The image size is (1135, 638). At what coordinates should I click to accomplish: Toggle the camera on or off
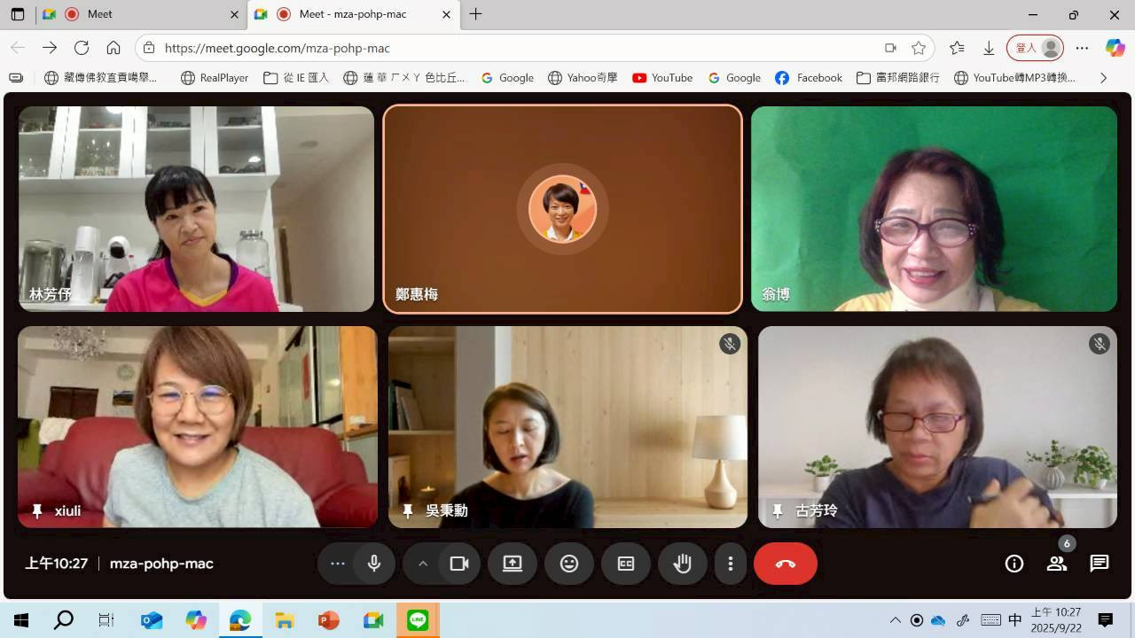(459, 564)
